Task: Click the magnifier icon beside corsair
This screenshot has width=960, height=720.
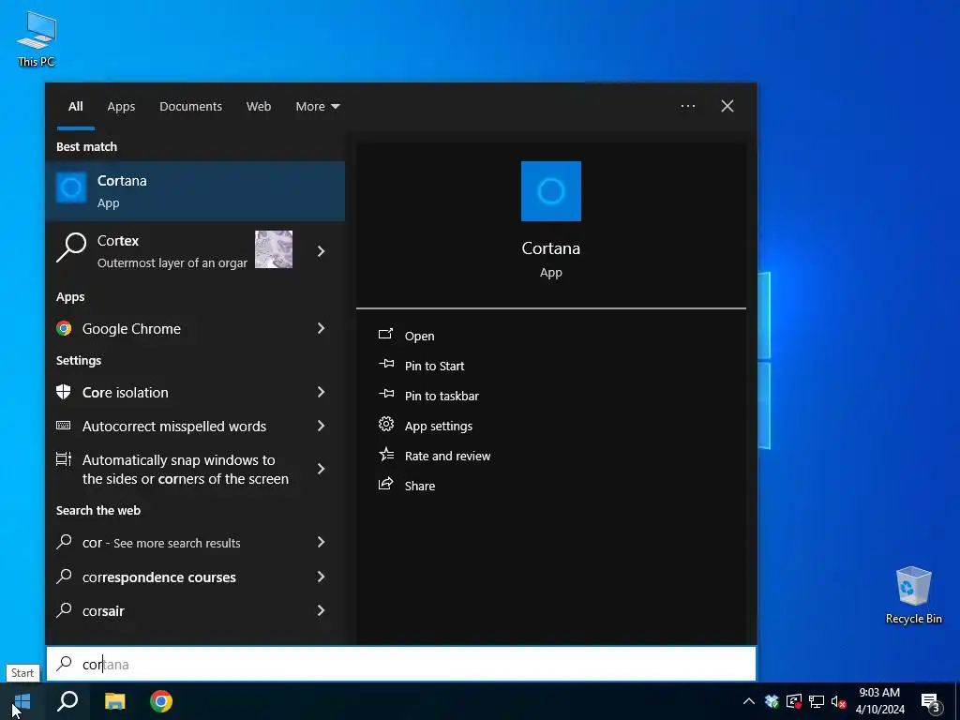Action: [64, 609]
